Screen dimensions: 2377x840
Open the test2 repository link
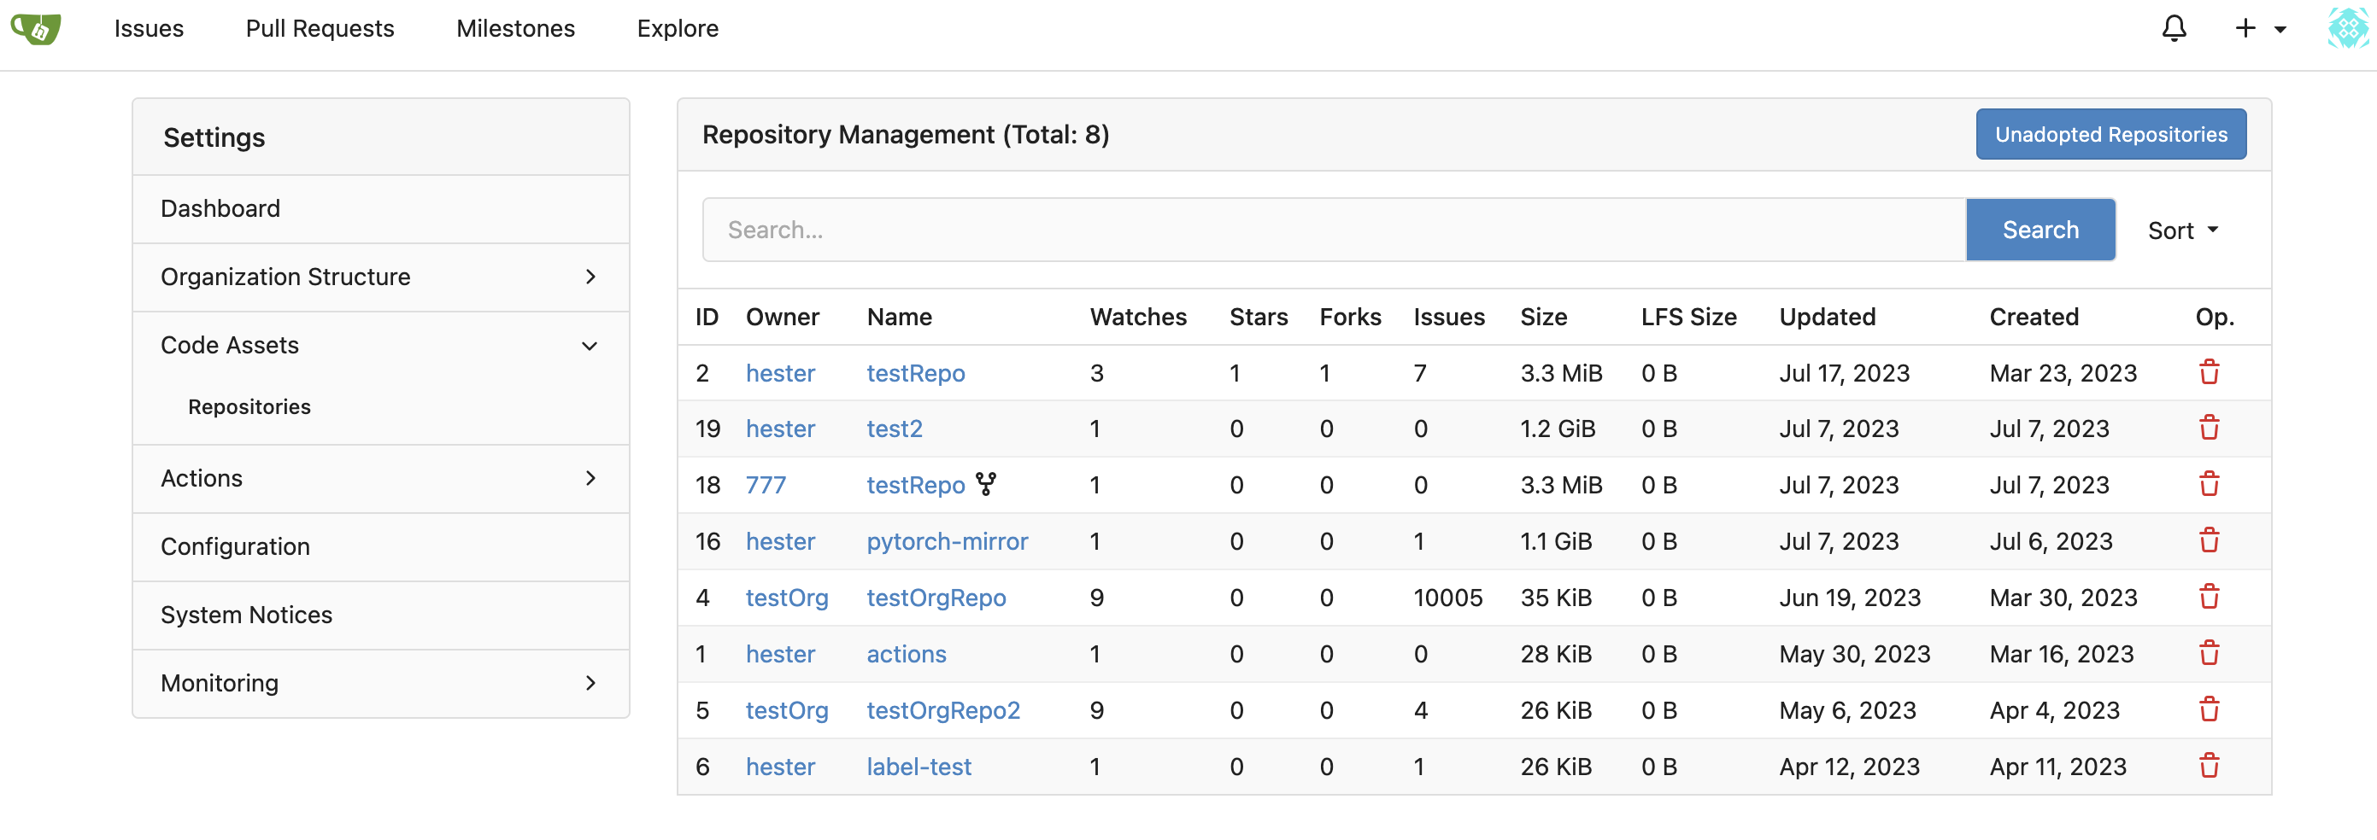(x=894, y=429)
